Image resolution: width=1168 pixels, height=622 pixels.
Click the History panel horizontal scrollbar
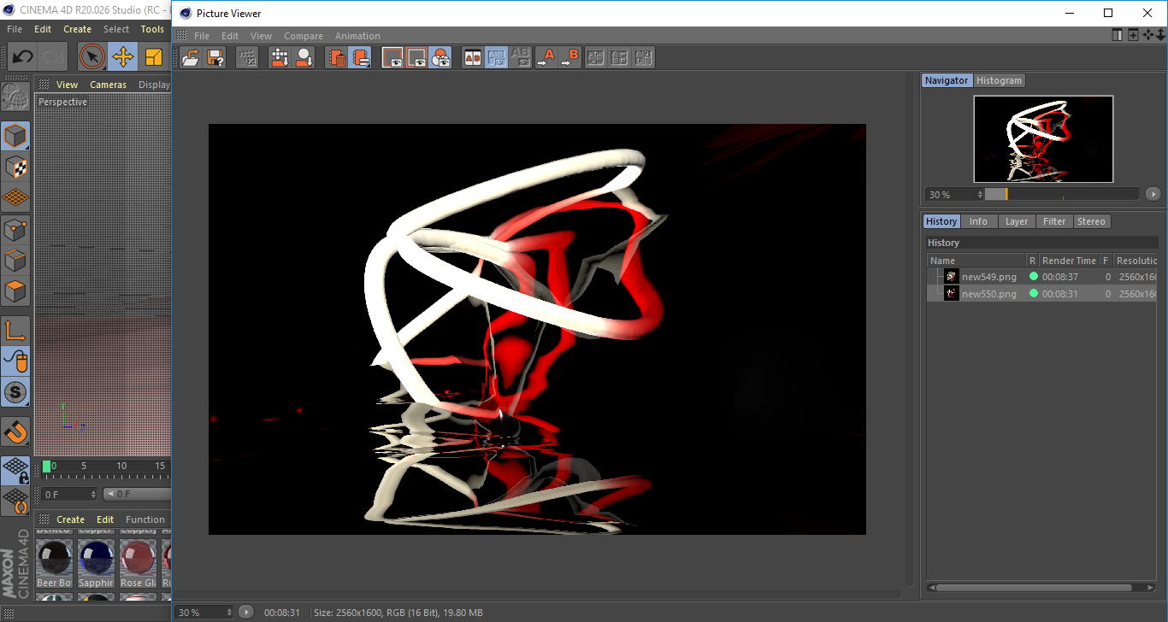click(x=1033, y=588)
